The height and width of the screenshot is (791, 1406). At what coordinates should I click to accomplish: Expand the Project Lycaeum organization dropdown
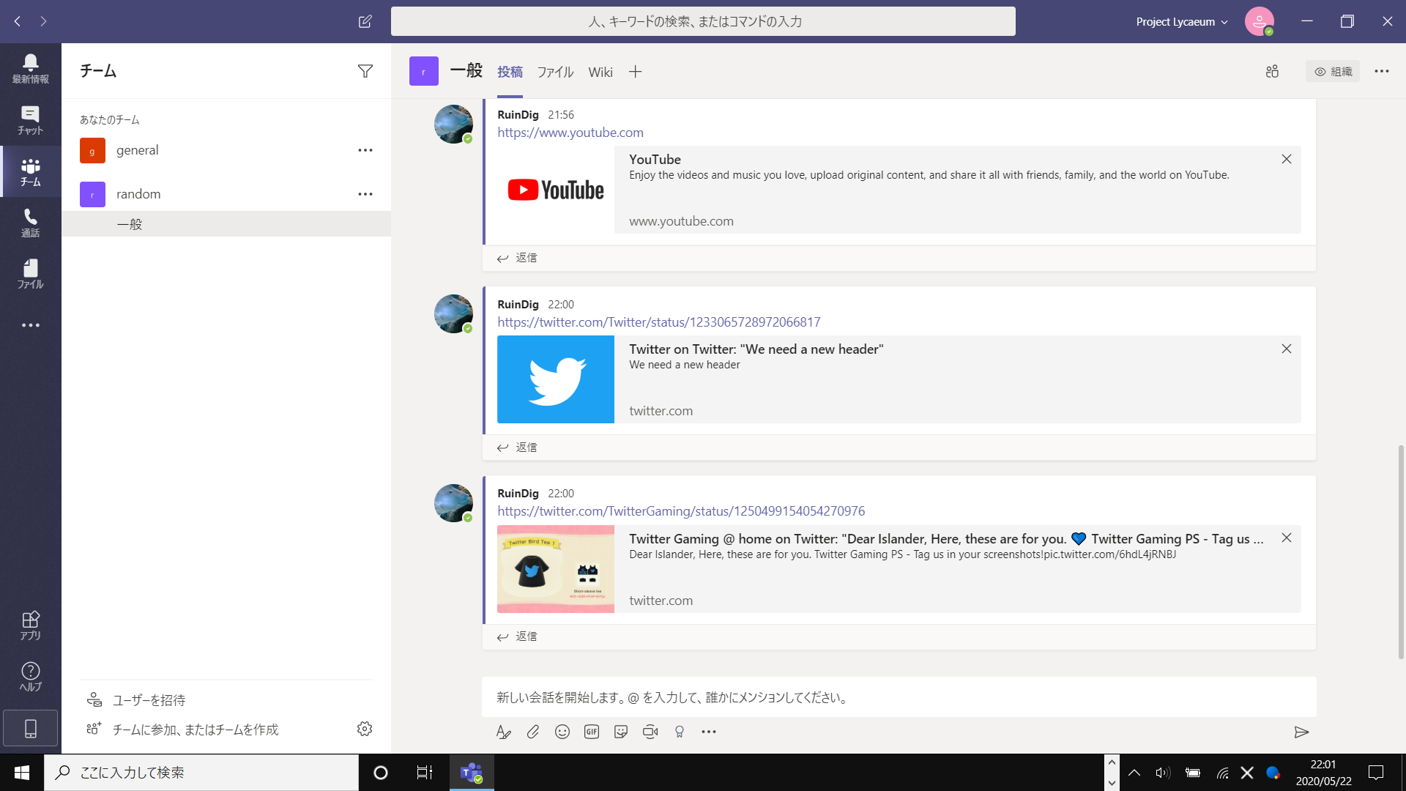[1181, 22]
